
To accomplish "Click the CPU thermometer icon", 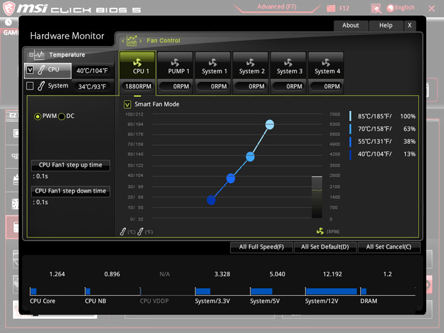I will 41,70.
